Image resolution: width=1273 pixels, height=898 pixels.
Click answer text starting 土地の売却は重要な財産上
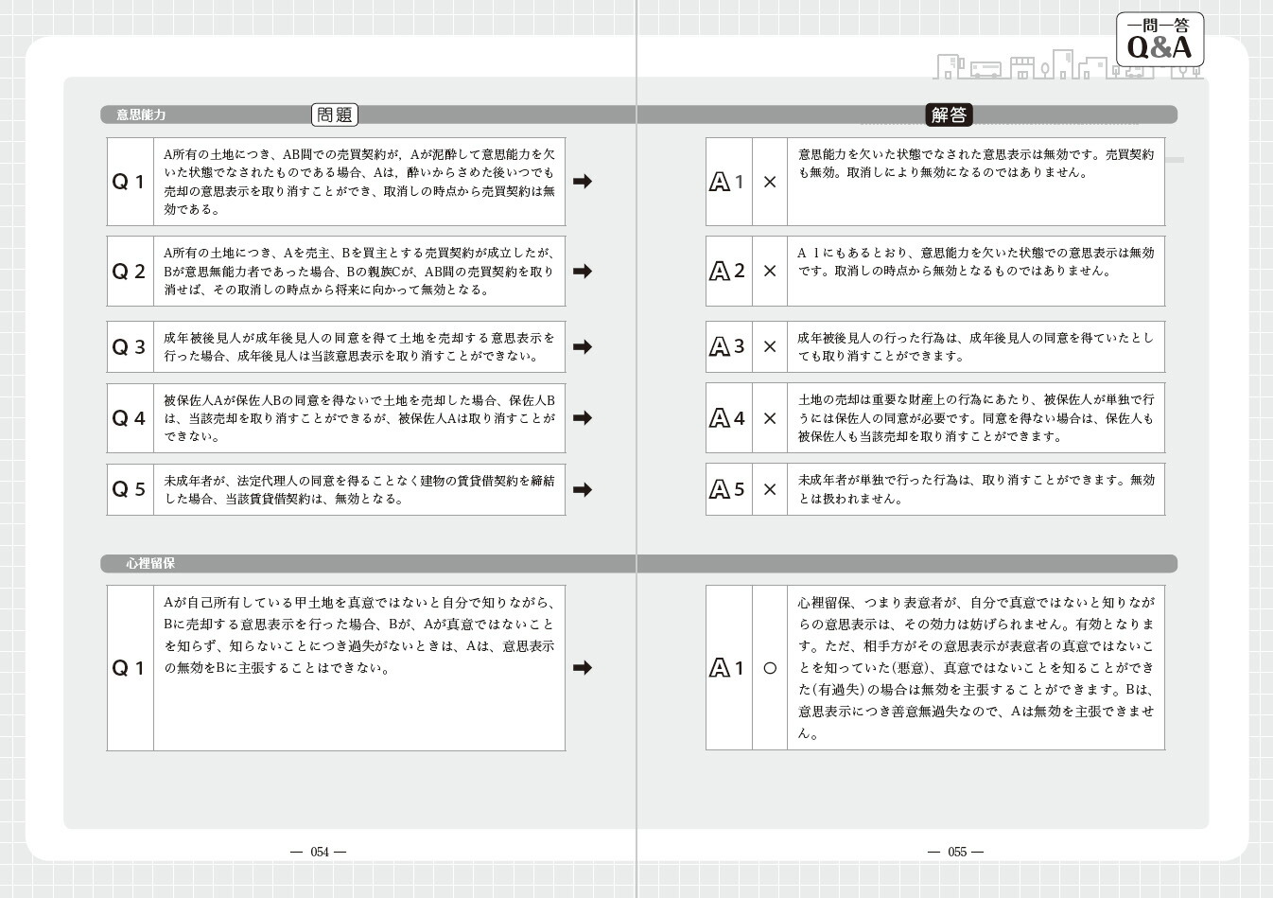[x=976, y=418]
